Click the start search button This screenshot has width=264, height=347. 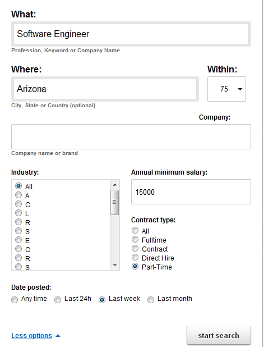coord(219,336)
